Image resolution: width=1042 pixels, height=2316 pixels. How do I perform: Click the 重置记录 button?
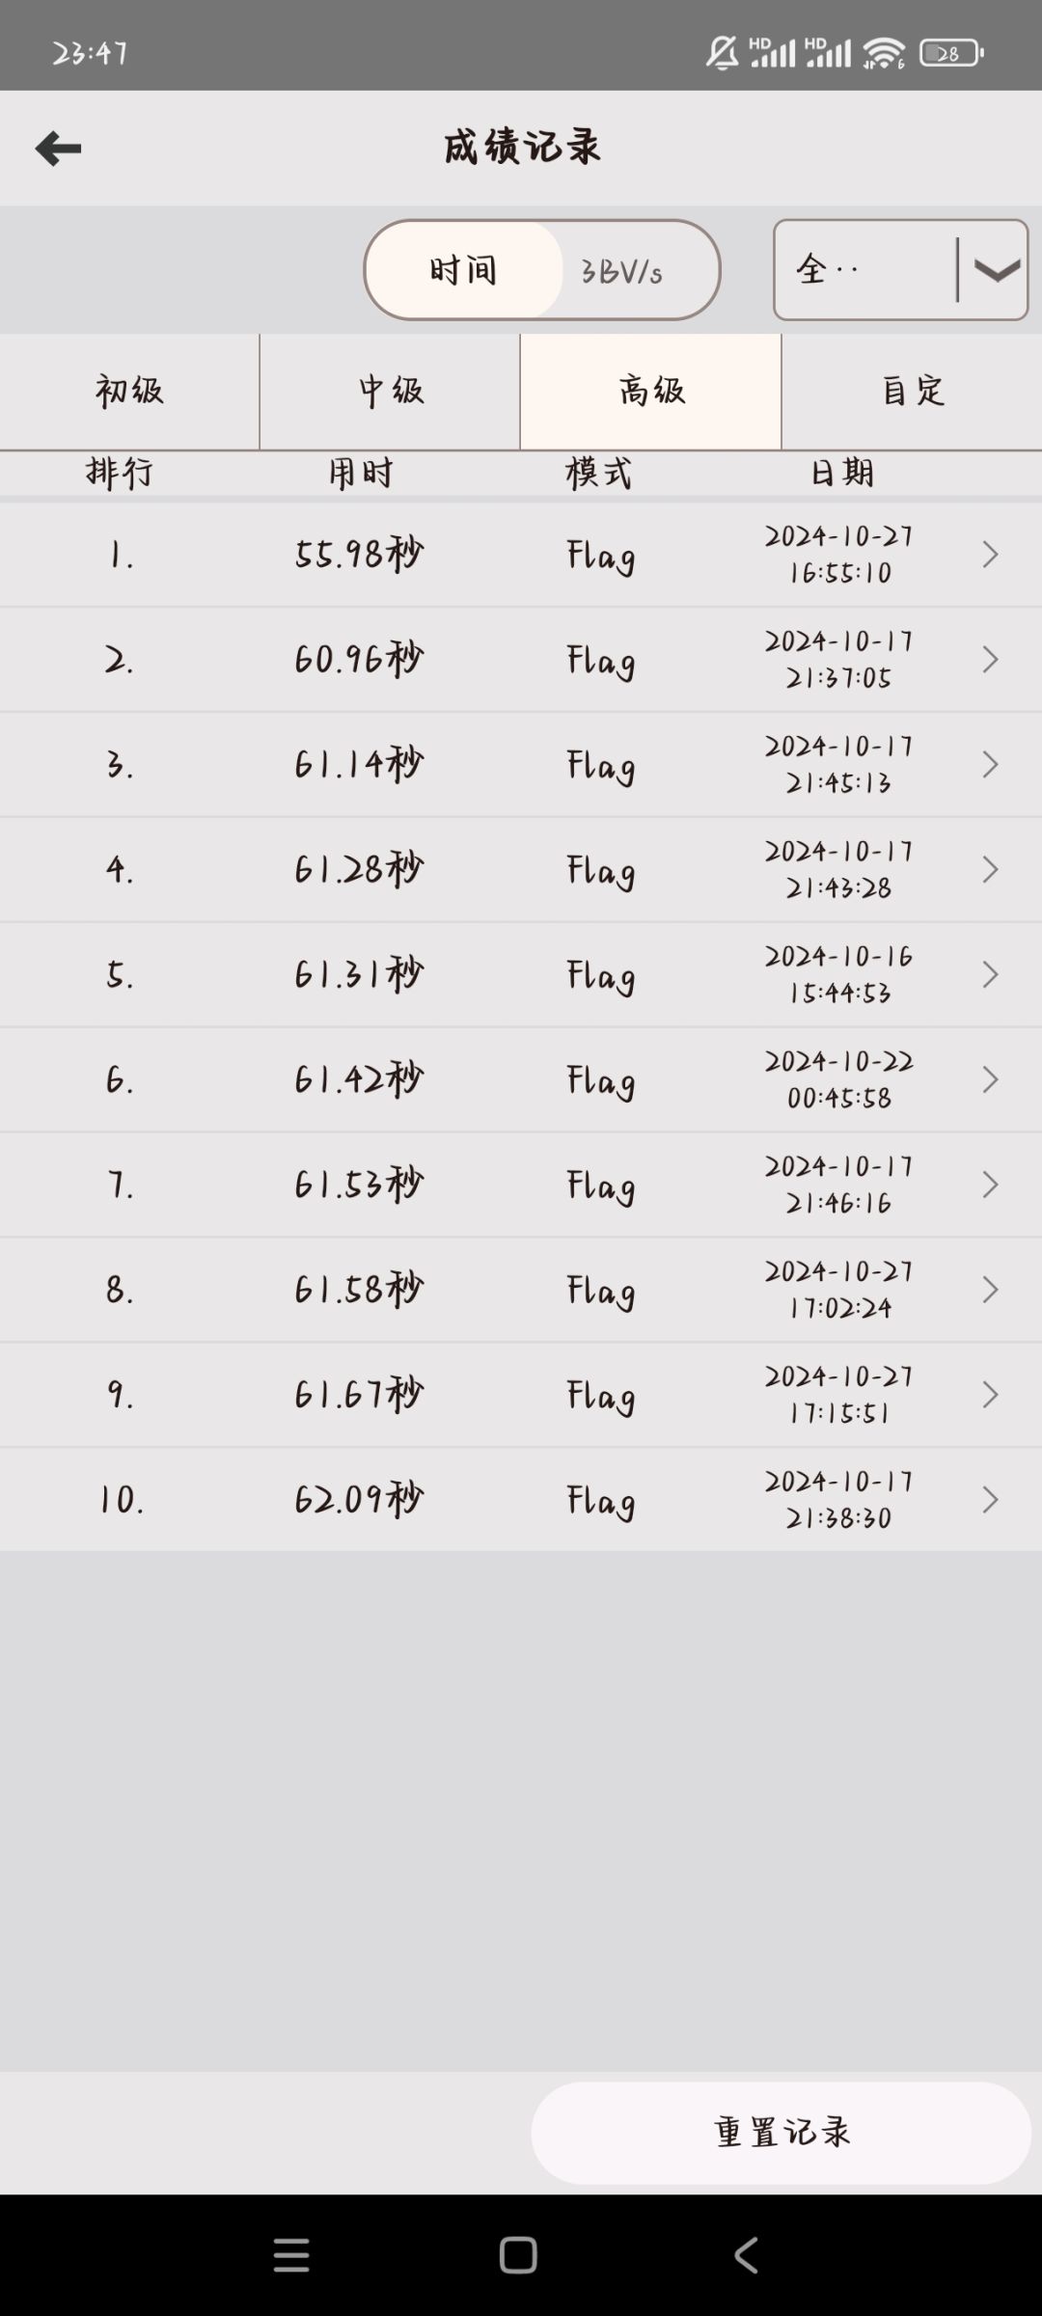781,2133
